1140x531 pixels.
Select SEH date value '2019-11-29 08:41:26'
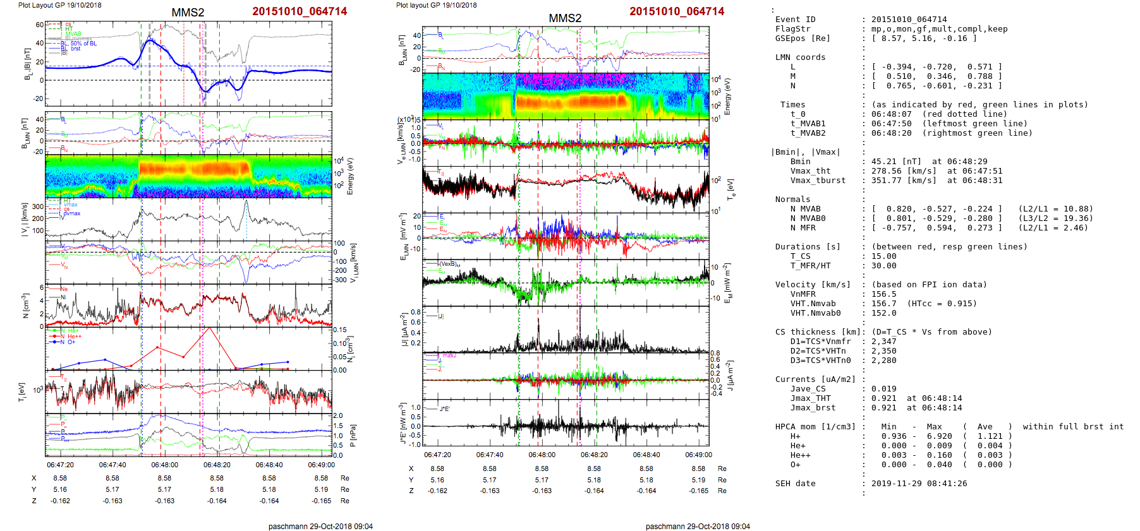[x=919, y=484]
